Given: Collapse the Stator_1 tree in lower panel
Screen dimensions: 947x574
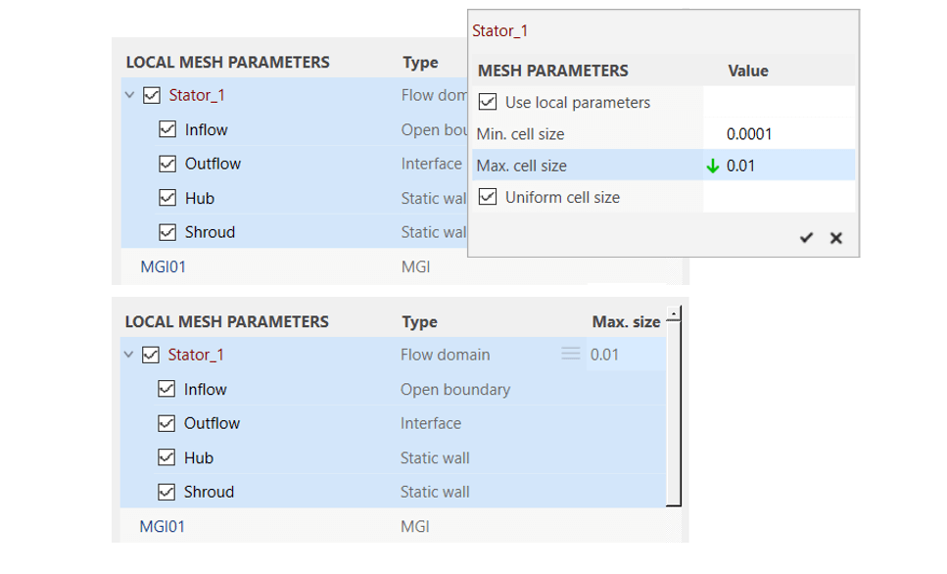Looking at the screenshot, I should coord(128,355).
